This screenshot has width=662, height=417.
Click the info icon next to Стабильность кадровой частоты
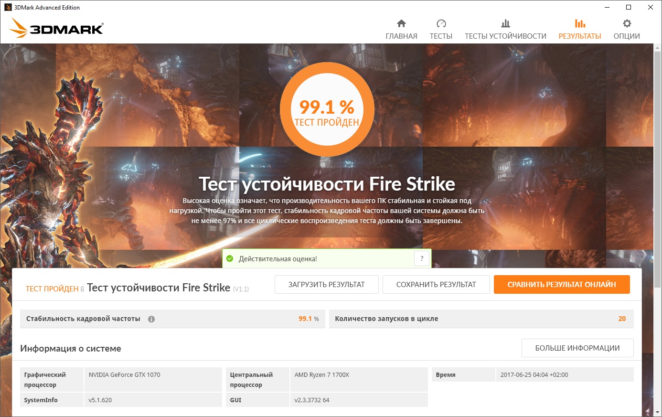[151, 319]
